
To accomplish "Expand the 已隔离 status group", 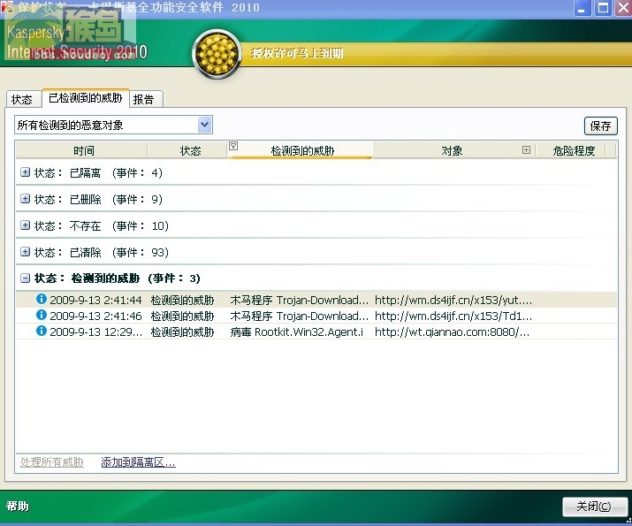I will coord(25,172).
